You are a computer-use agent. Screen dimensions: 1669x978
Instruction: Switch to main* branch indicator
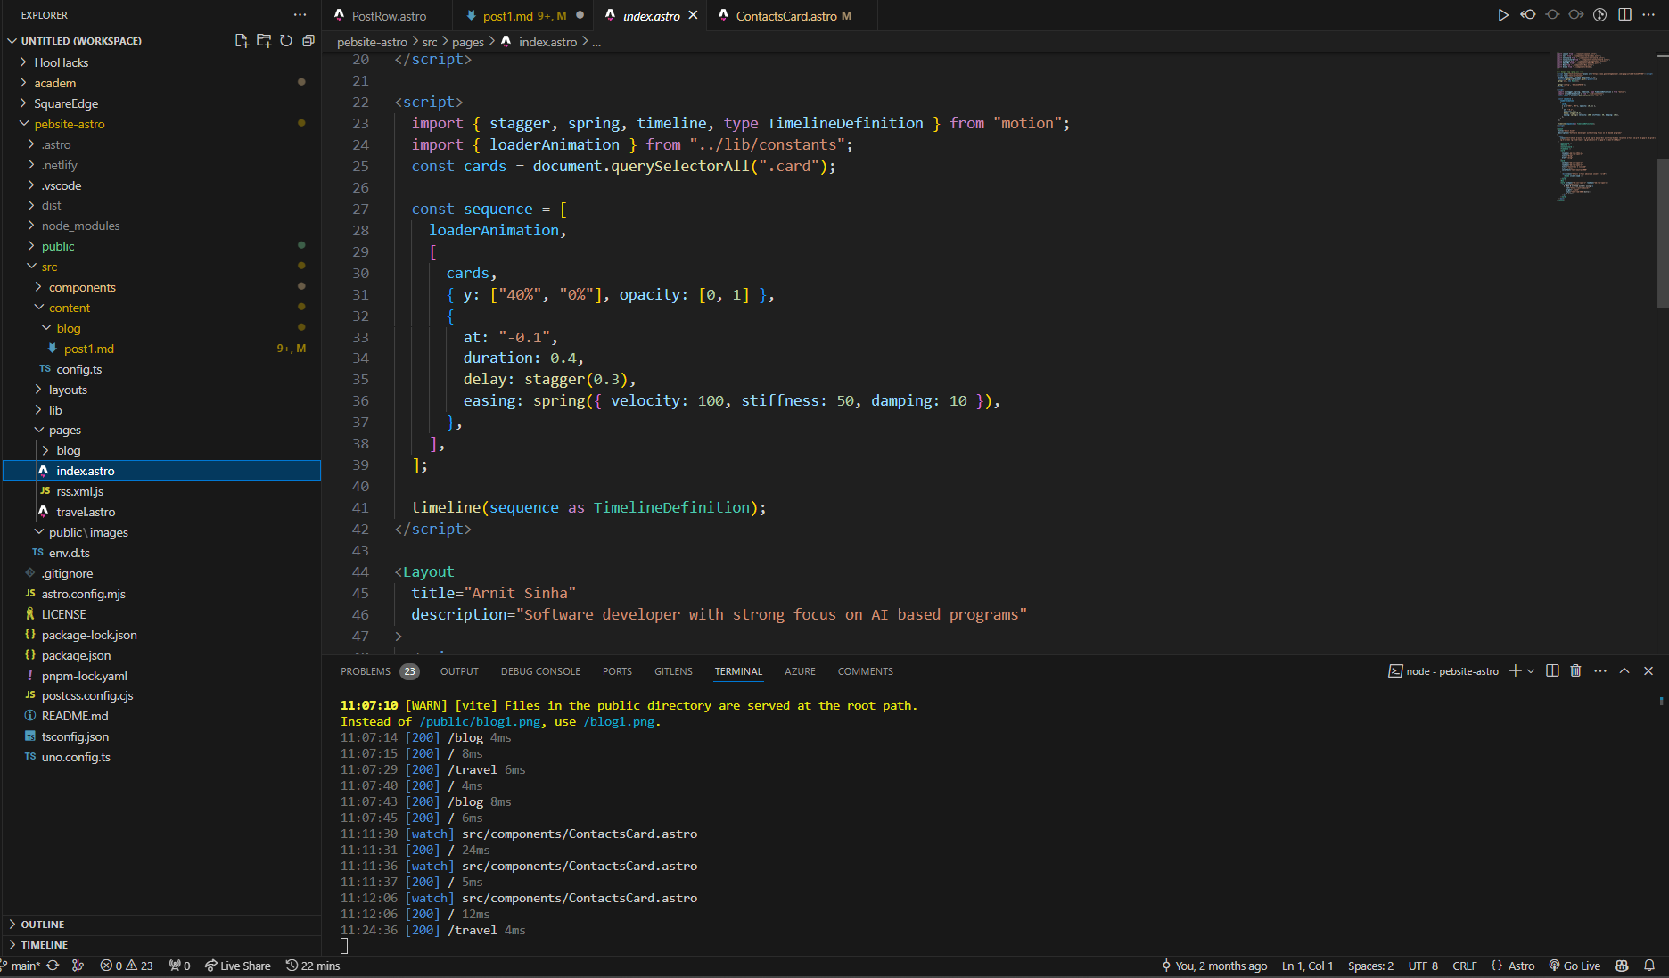(21, 966)
